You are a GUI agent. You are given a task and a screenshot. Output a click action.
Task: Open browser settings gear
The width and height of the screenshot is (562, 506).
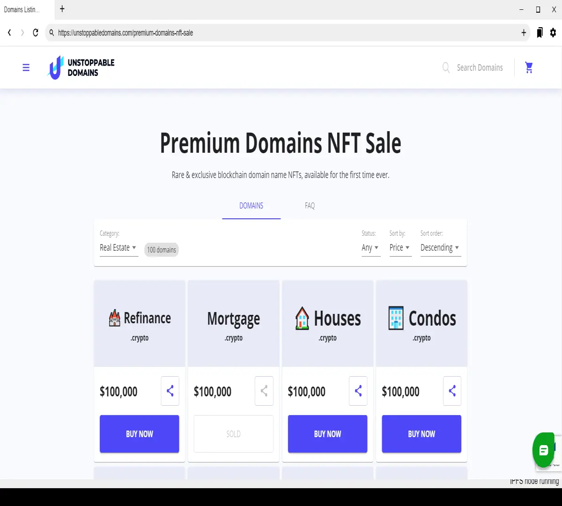[553, 33]
